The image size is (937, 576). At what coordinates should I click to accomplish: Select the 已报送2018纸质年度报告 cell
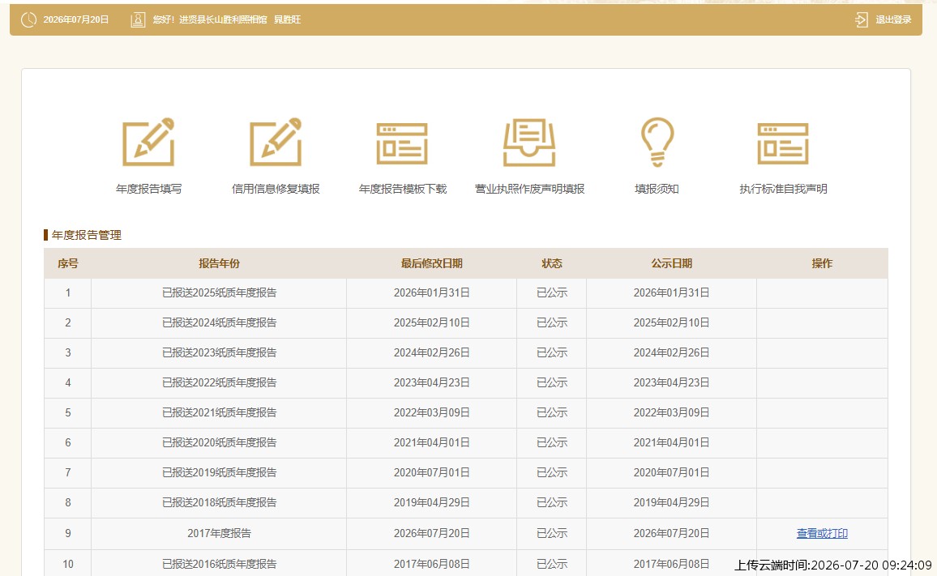point(219,502)
